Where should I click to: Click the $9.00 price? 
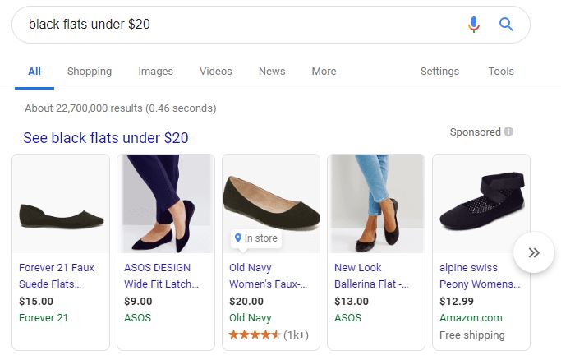click(x=138, y=302)
